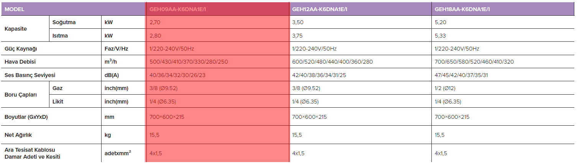Click the MODEL header cell
Viewport: 577px width, 164px height.
15,9
